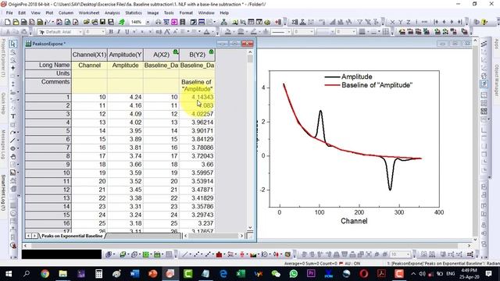The image size is (500, 281).
Task: Select row header number 5
Action: [x=48, y=130]
